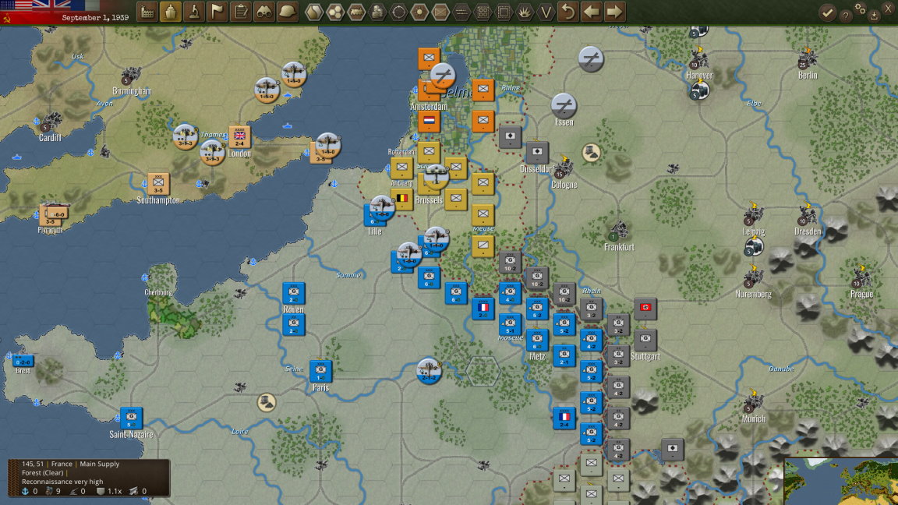The height and width of the screenshot is (505, 898).
Task: Toggle the envelope unit-symbol hexagon button
Action: (440, 12)
